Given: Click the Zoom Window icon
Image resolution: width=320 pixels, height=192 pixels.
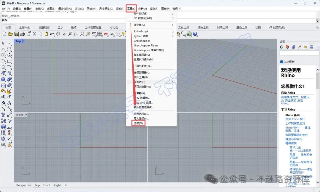Looking at the screenshot, I should tap(76, 34).
